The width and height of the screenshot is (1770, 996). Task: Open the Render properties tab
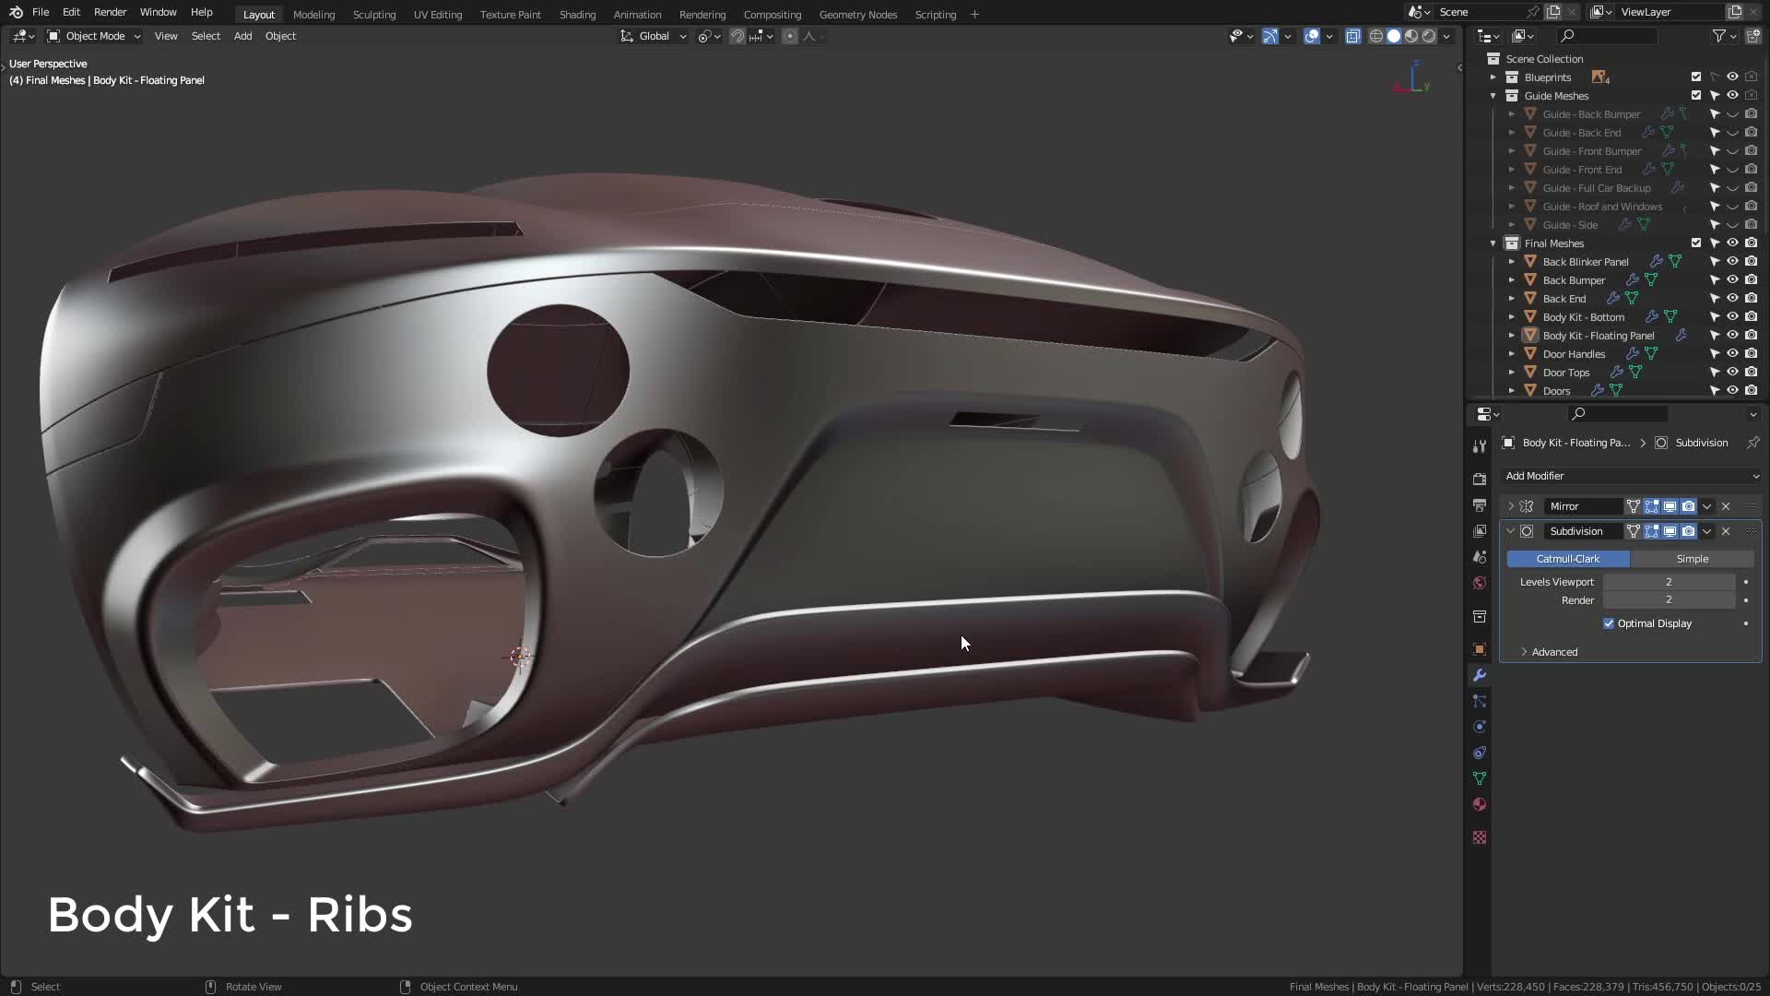pyautogui.click(x=1480, y=480)
